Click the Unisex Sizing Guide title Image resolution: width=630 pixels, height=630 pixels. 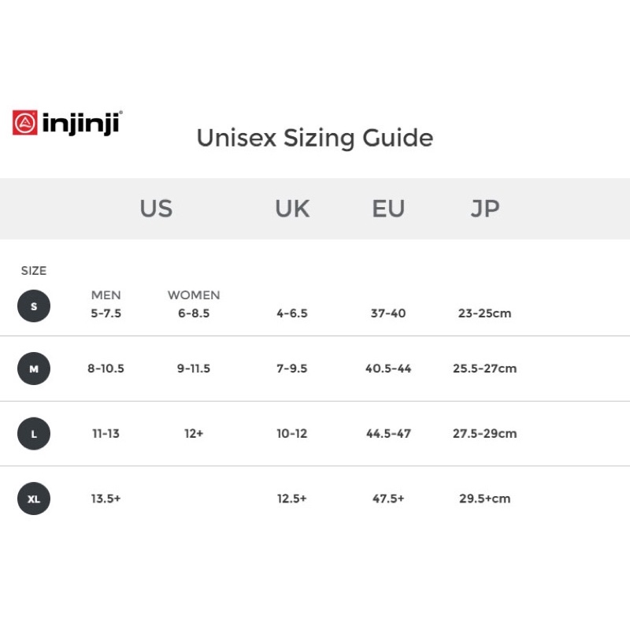[x=315, y=138]
